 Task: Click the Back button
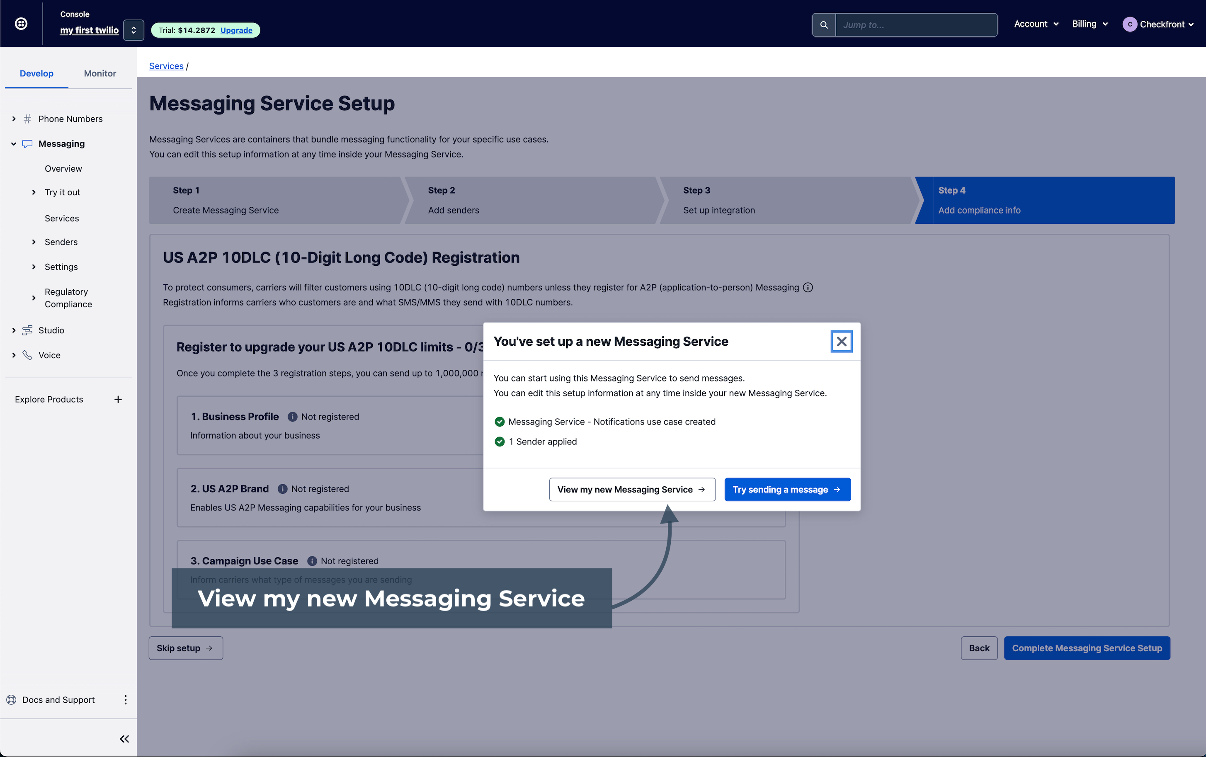tap(979, 648)
